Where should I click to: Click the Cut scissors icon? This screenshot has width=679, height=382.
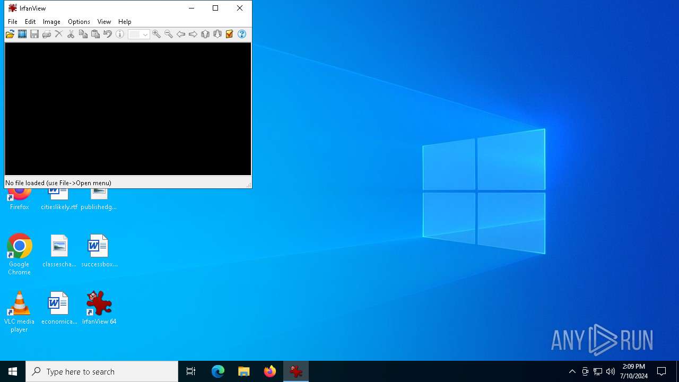[x=71, y=34]
